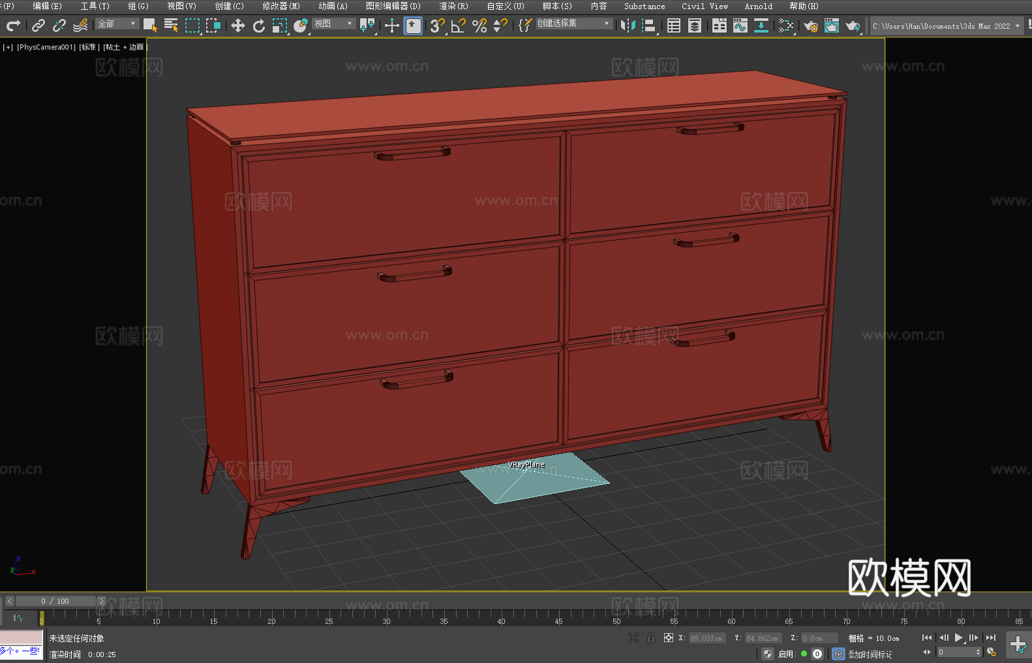Viewport: 1032px width, 663px height.
Task: Click the Link objects chain icon
Action: pyautogui.click(x=38, y=25)
